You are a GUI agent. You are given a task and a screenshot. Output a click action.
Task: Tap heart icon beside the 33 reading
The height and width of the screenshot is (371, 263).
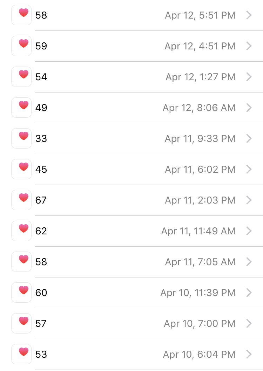click(x=21, y=138)
